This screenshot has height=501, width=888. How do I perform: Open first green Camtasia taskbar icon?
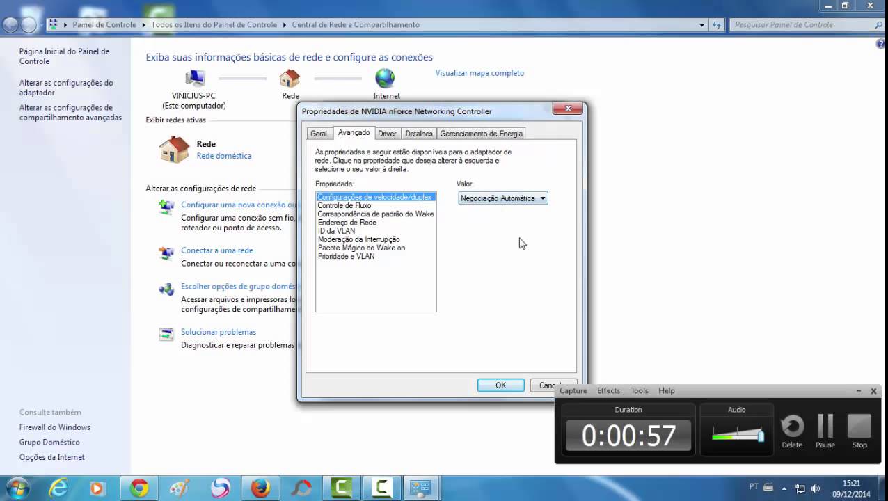pos(341,488)
